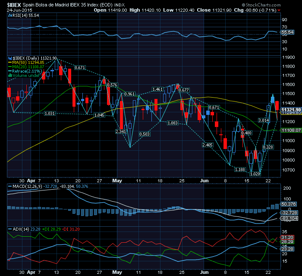This screenshot has width=302, height=276.
Task: Click the 1.020 retrace label
Action: [255, 174]
